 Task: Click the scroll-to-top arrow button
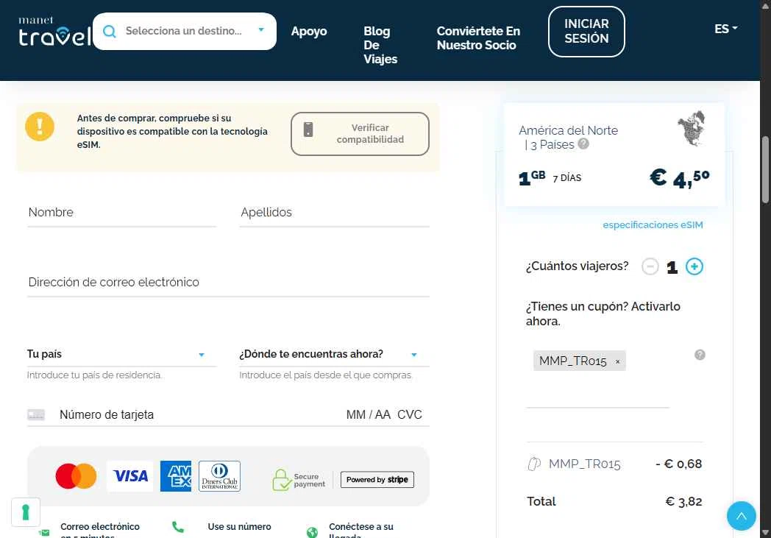click(x=741, y=516)
